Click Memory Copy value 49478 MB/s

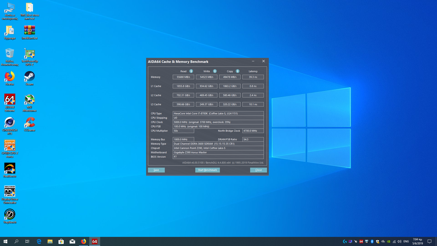pyautogui.click(x=230, y=77)
